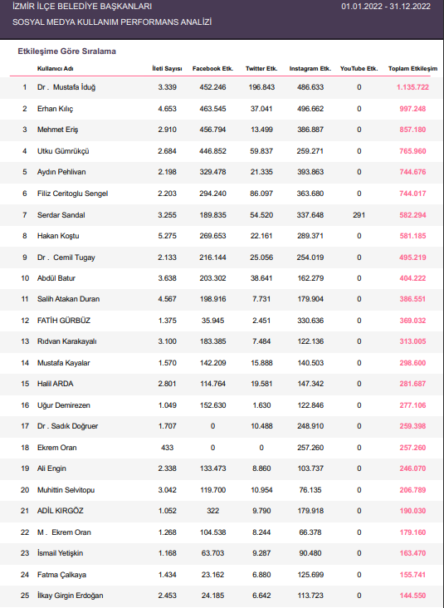Click the FATİH GÜRBÜZ name entry

pos(64,321)
